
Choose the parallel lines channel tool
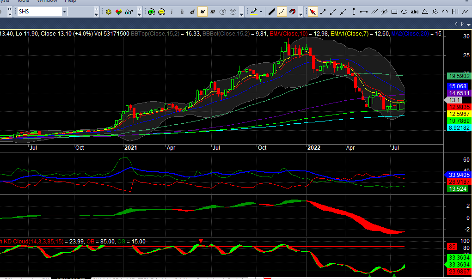tap(374, 12)
